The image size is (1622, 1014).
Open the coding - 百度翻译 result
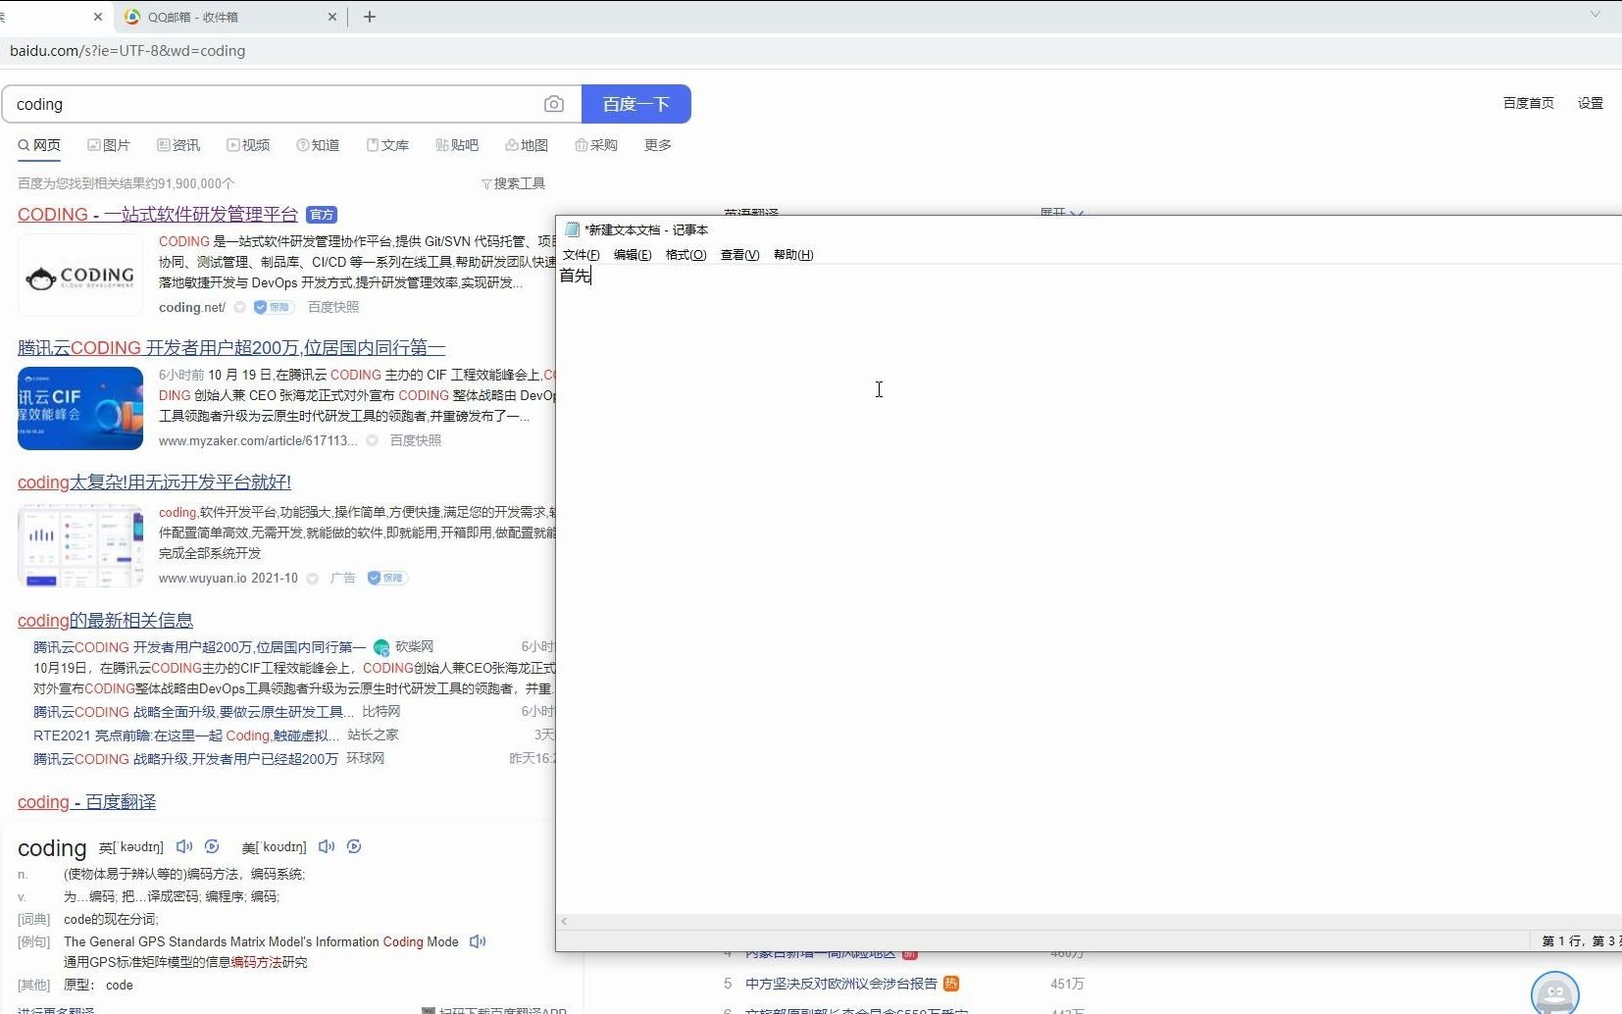(x=86, y=801)
